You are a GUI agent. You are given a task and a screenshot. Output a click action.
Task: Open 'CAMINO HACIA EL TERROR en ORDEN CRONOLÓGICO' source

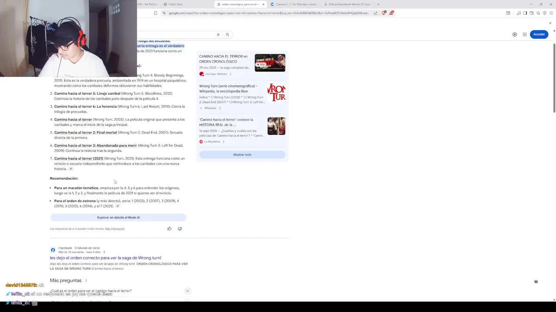(223, 59)
